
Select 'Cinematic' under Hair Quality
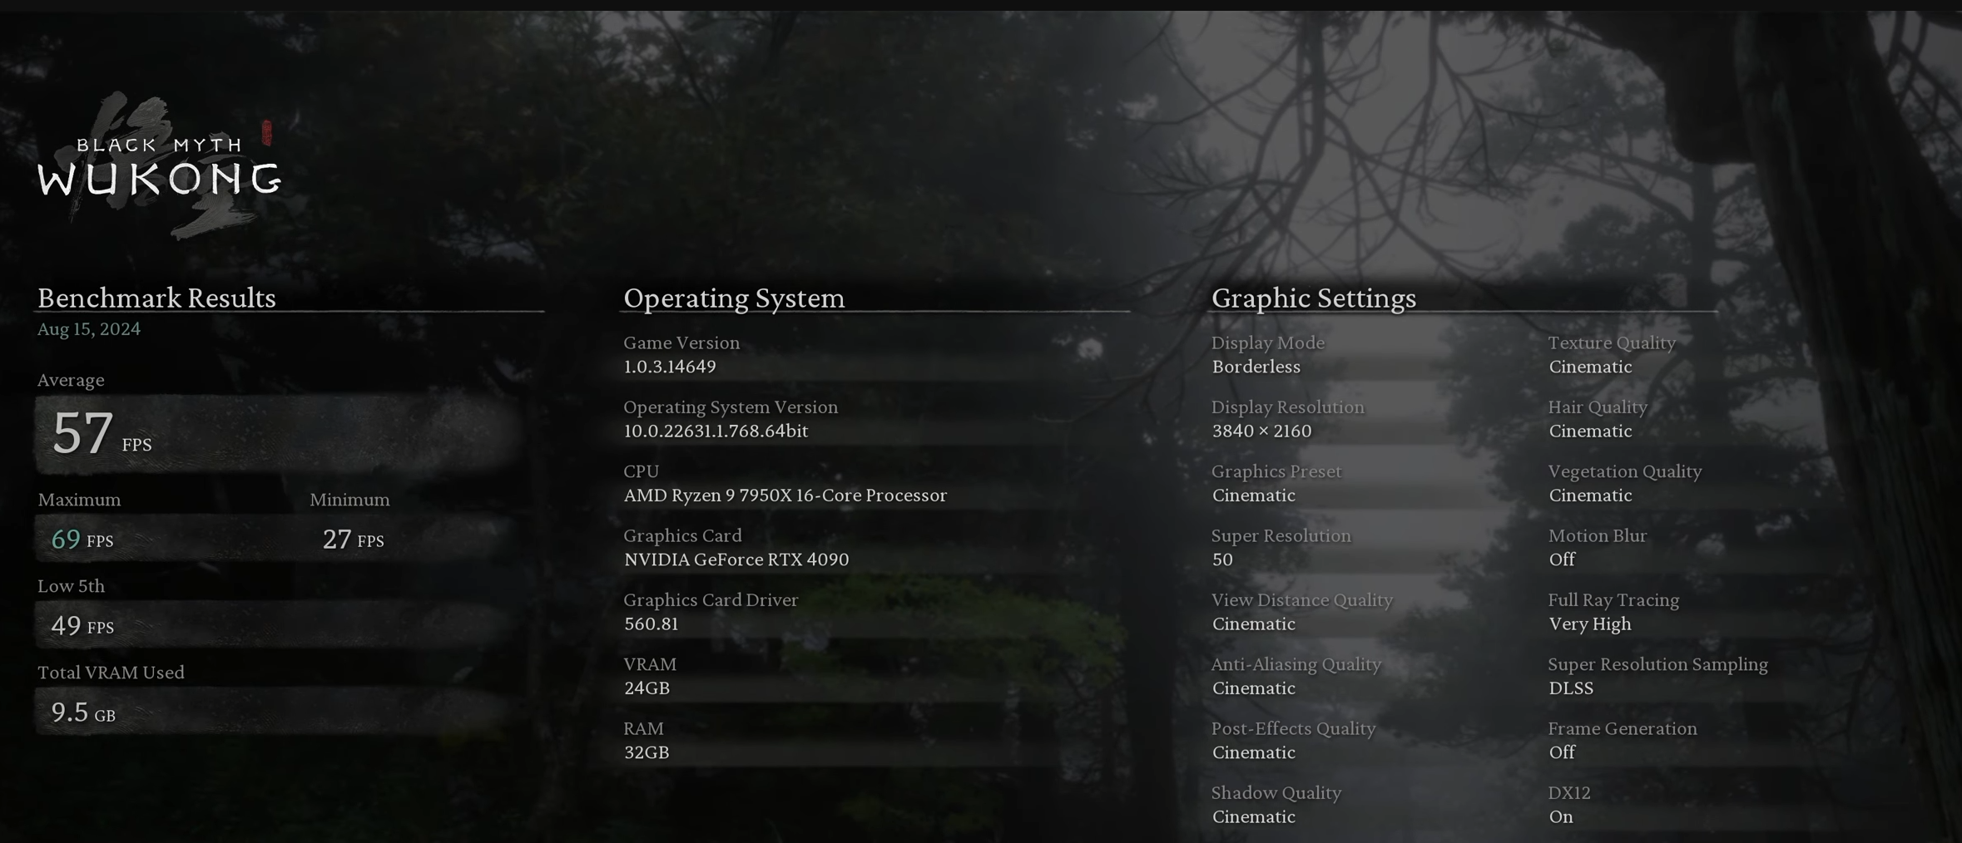1590,431
